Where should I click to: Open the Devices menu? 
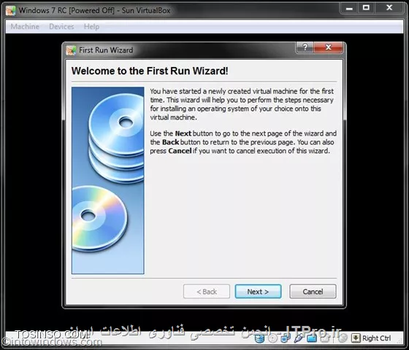tap(61, 26)
